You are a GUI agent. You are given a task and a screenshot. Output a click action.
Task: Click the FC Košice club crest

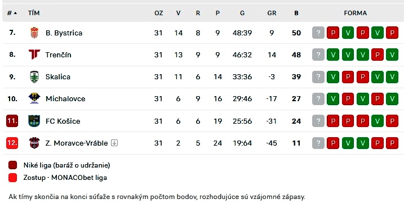pos(34,121)
